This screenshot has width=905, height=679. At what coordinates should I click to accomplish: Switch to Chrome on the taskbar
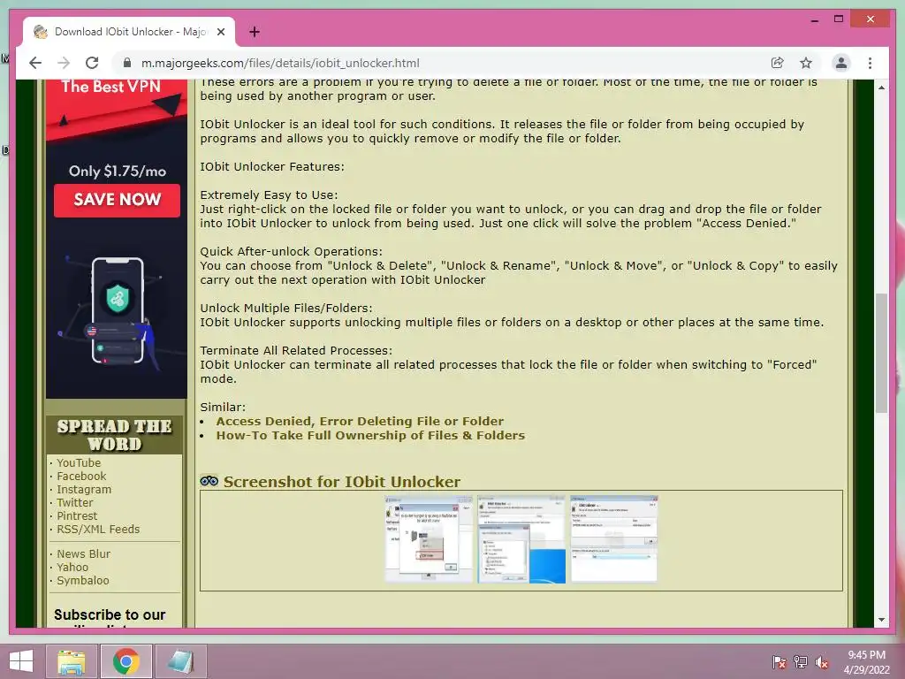pyautogui.click(x=126, y=661)
